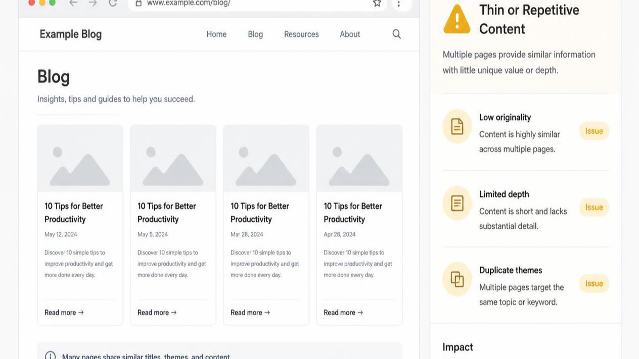Screen dimensions: 639x359
Task: Click the browser back arrow
Action: 73,3
